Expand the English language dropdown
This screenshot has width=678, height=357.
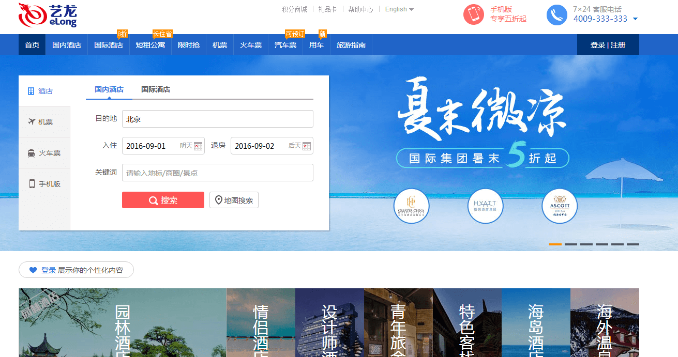click(399, 9)
